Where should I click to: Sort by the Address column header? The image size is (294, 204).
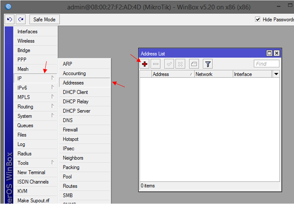173,74
